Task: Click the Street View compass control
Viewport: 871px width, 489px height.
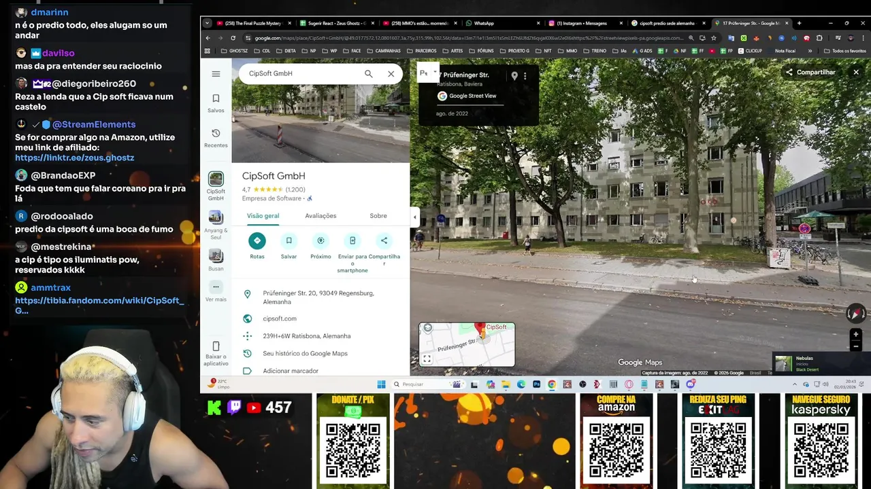Action: click(x=856, y=313)
